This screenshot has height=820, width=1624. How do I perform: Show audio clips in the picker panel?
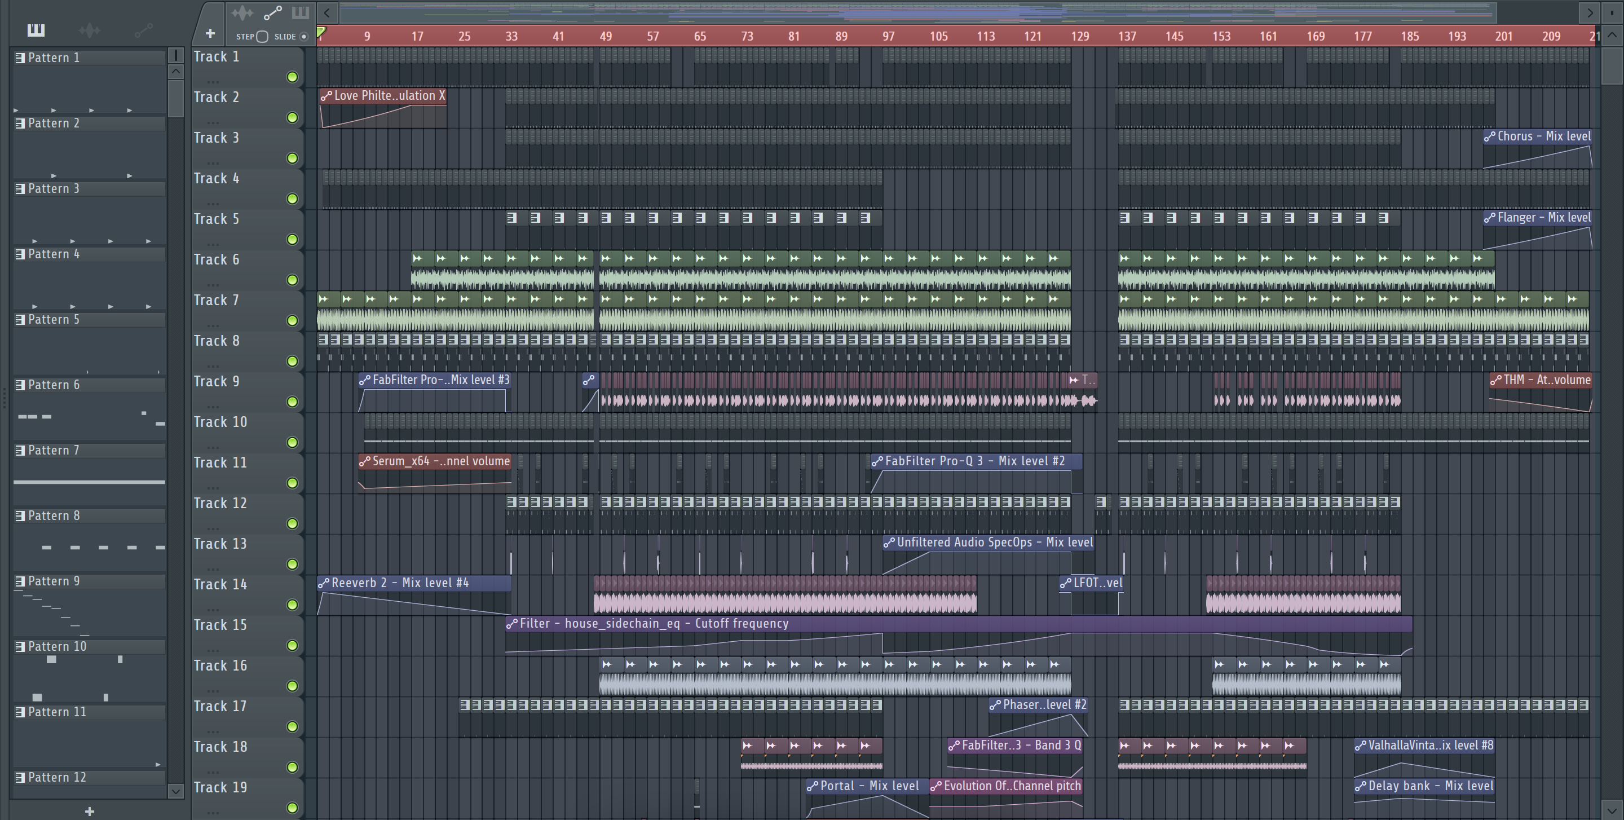90,30
